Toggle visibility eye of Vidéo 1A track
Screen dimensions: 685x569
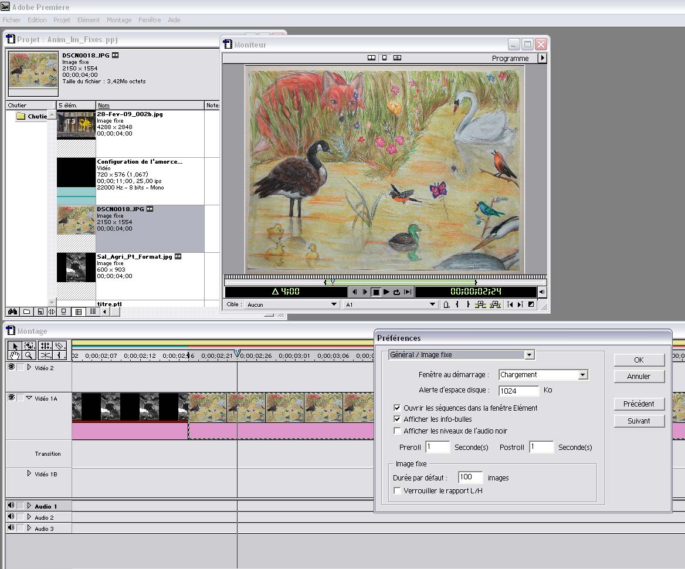pyautogui.click(x=11, y=397)
